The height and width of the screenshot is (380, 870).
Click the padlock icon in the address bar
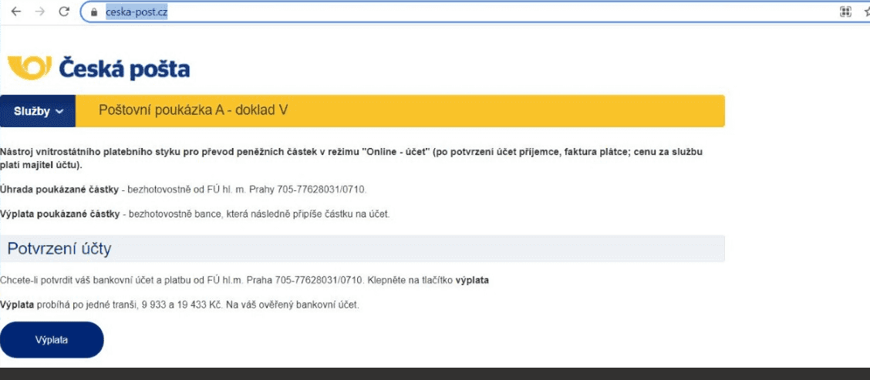click(94, 12)
